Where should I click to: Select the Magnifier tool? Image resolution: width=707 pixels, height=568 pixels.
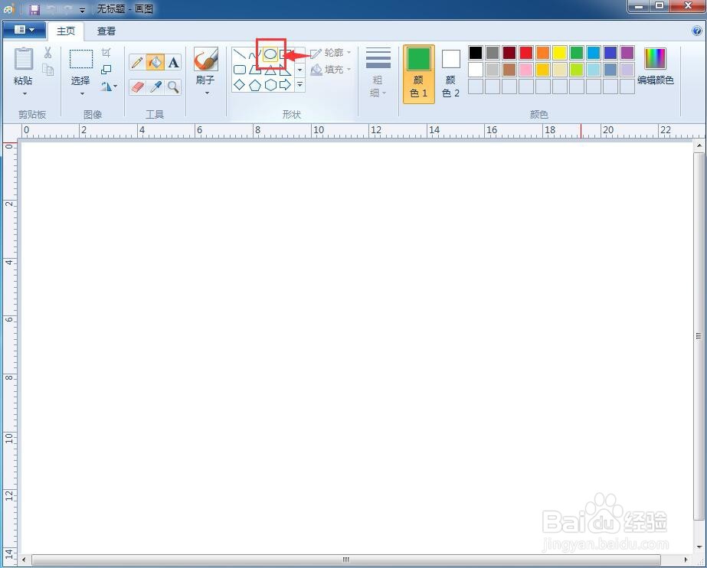point(174,87)
